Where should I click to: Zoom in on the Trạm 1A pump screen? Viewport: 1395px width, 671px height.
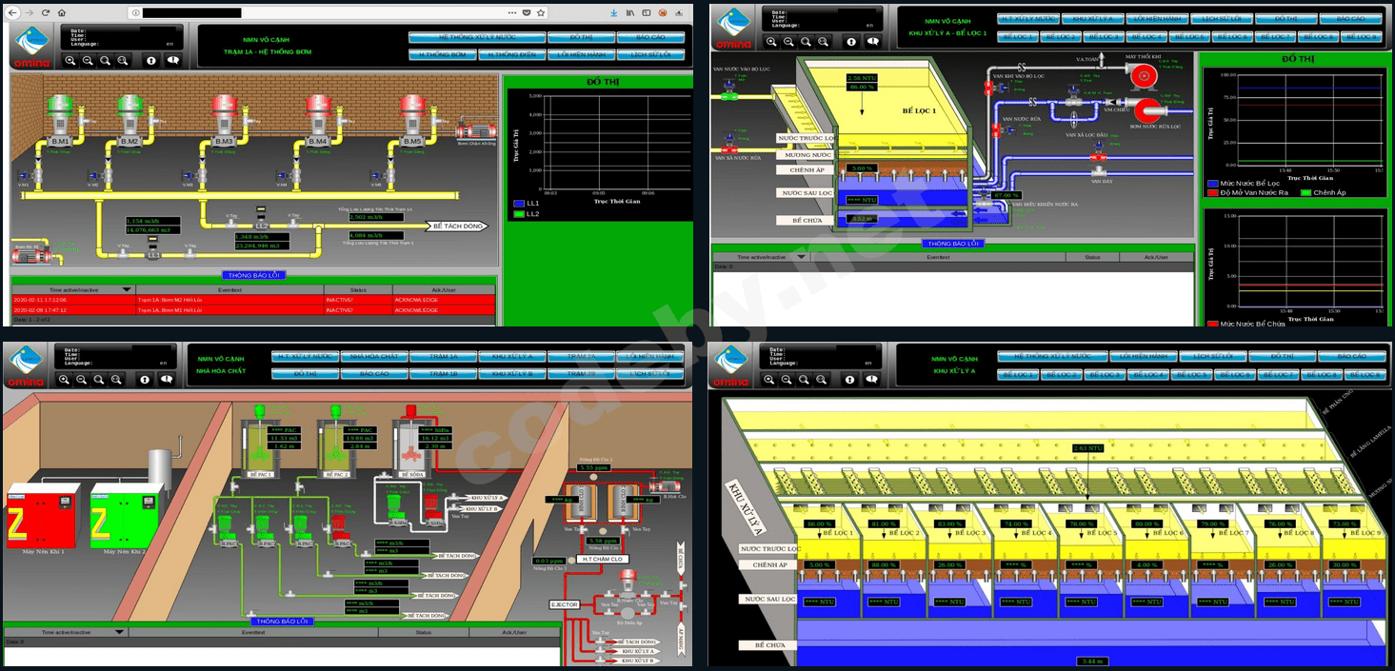coord(70,60)
